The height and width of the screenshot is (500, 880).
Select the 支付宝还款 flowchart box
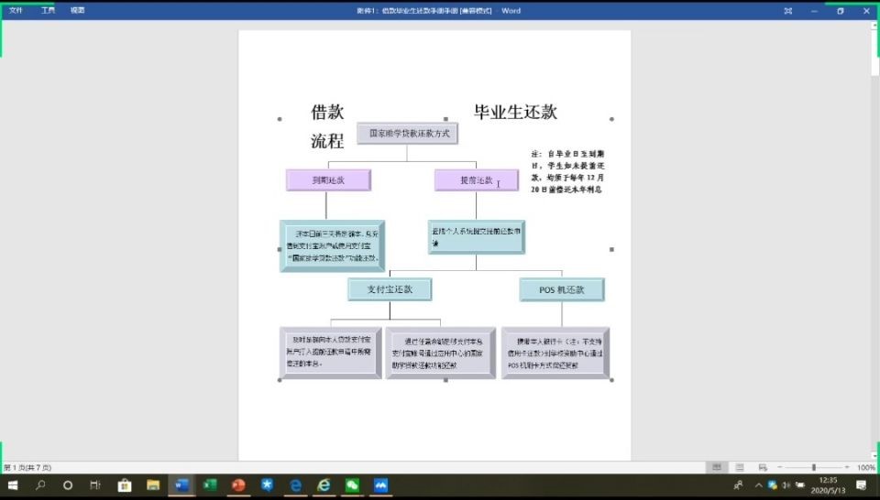click(390, 289)
